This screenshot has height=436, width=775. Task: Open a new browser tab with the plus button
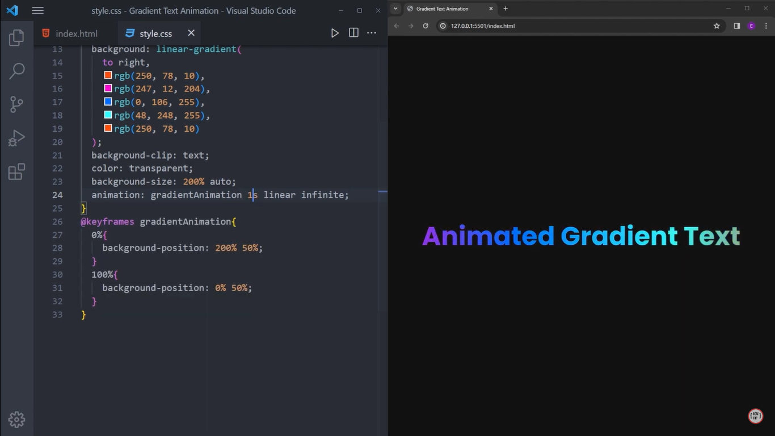click(x=505, y=9)
